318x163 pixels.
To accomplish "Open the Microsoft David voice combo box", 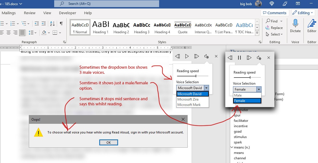I will [193, 88].
